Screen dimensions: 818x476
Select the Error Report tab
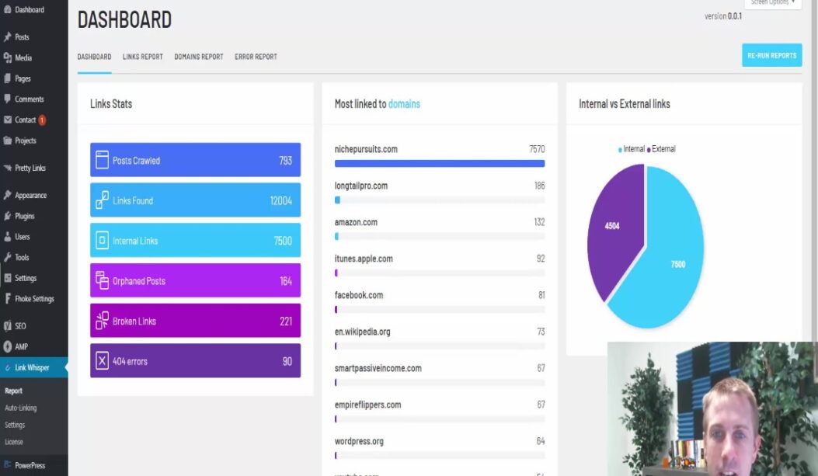256,57
